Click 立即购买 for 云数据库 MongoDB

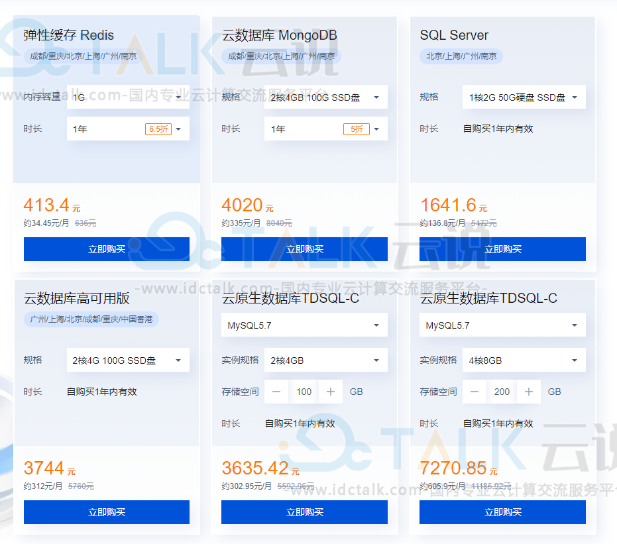(x=304, y=249)
